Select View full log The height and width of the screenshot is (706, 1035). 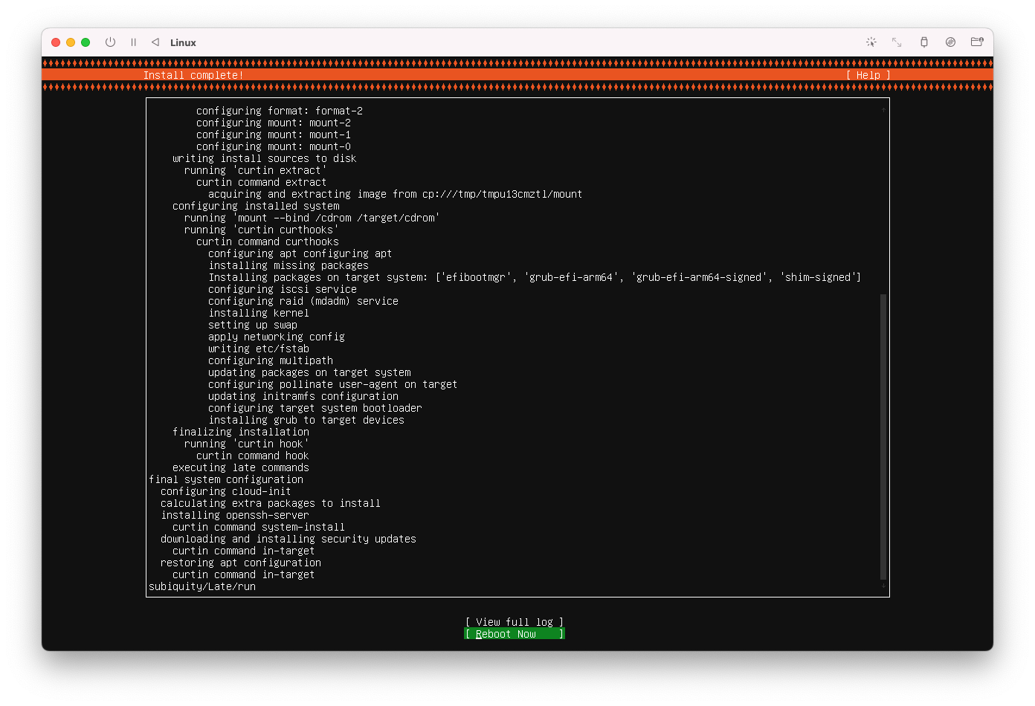(515, 622)
